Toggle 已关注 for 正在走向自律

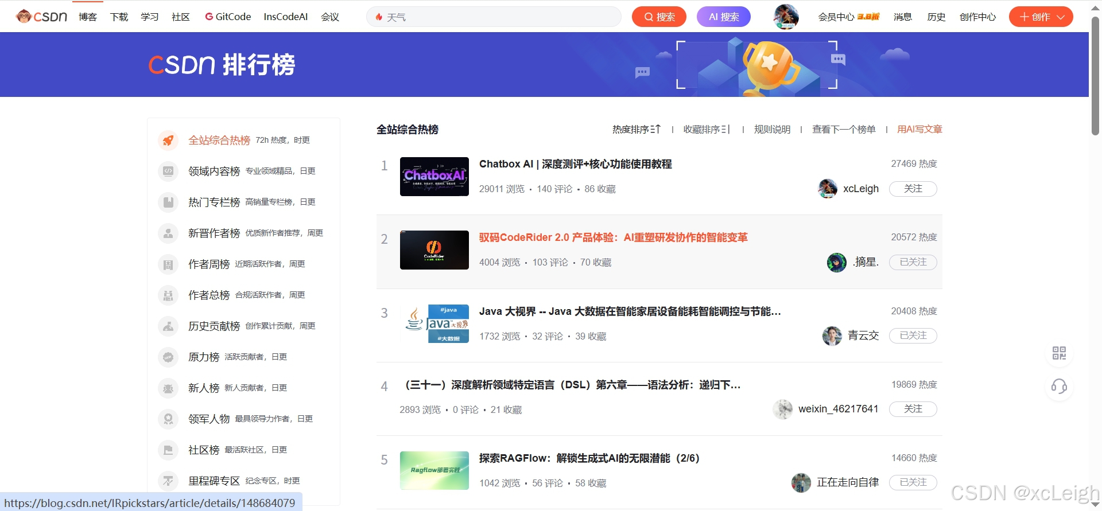[x=913, y=482]
